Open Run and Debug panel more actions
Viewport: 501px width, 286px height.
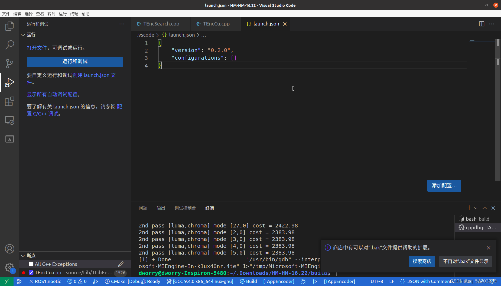(122, 24)
